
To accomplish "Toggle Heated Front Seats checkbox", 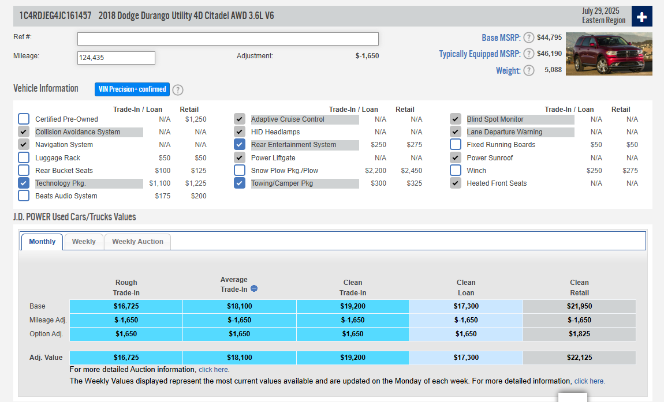I will point(456,183).
